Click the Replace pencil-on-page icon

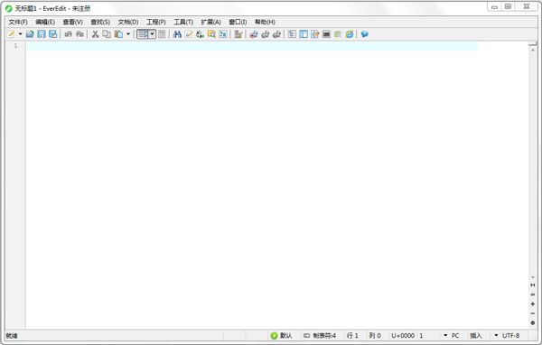(x=189, y=34)
